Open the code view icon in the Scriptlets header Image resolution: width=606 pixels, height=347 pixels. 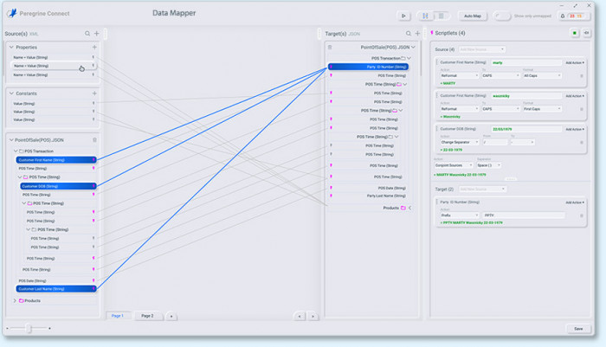pyautogui.click(x=586, y=33)
